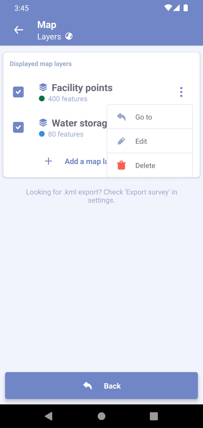Uncheck the Water storage layer checkbox

tap(18, 127)
